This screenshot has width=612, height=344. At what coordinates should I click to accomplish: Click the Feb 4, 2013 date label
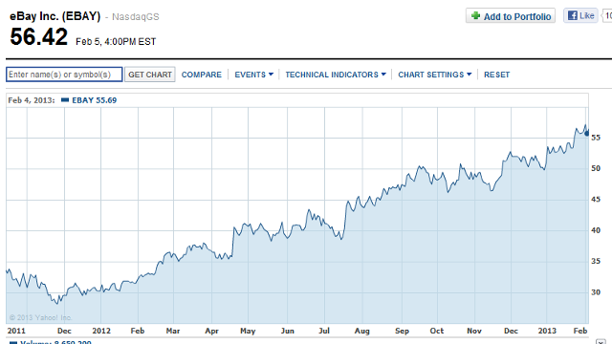click(x=32, y=100)
